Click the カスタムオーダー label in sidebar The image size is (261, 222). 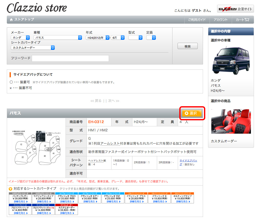coord(224,141)
